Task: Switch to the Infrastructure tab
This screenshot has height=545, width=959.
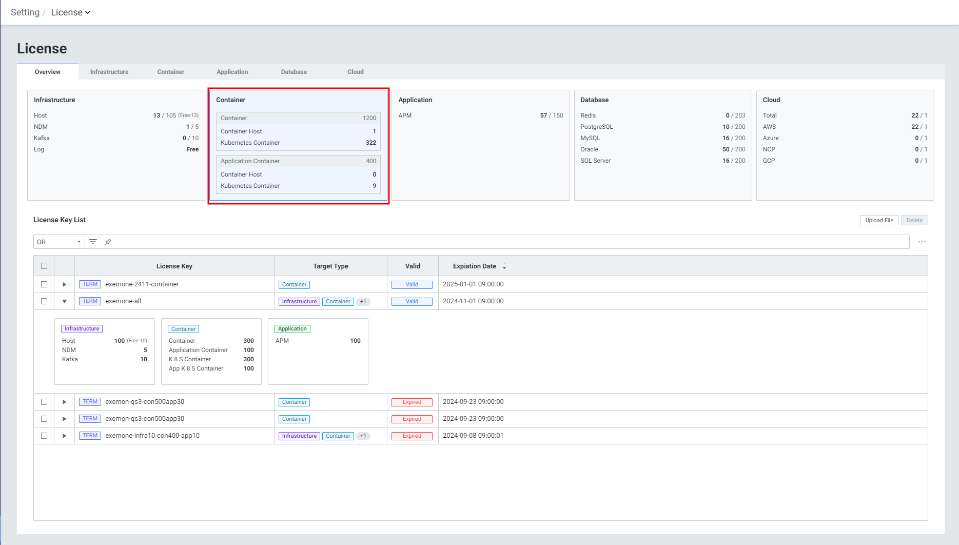Action: 109,72
